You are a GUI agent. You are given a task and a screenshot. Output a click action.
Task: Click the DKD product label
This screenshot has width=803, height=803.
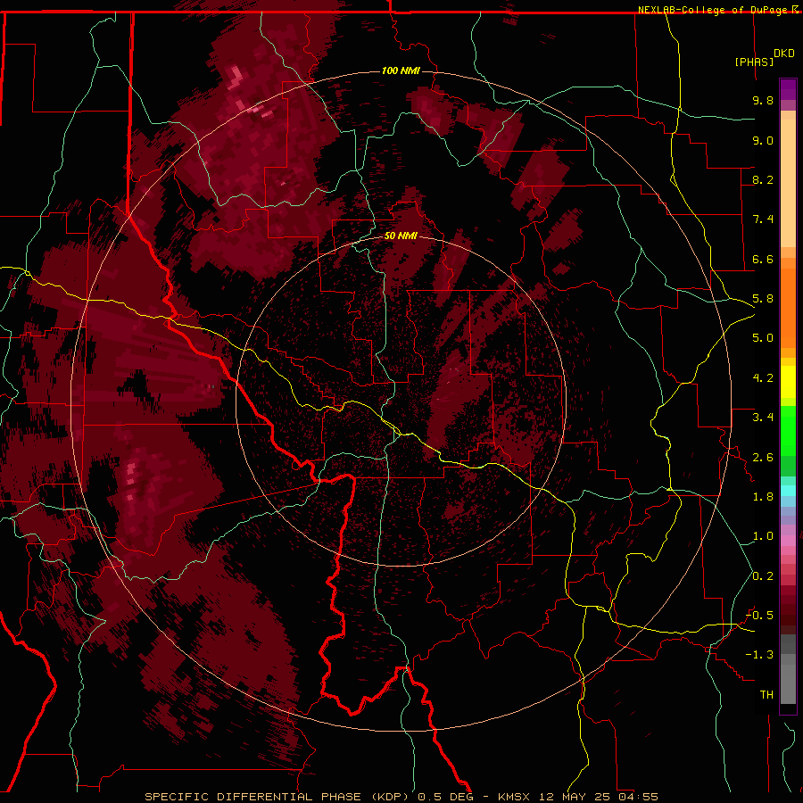(x=784, y=53)
